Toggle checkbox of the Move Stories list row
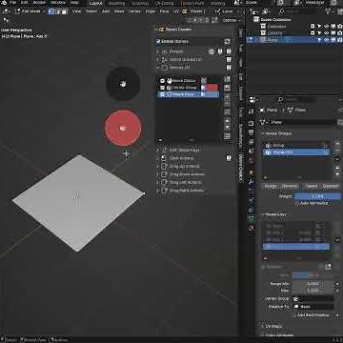Screen dimensions: 343x343 pyautogui.click(x=162, y=81)
